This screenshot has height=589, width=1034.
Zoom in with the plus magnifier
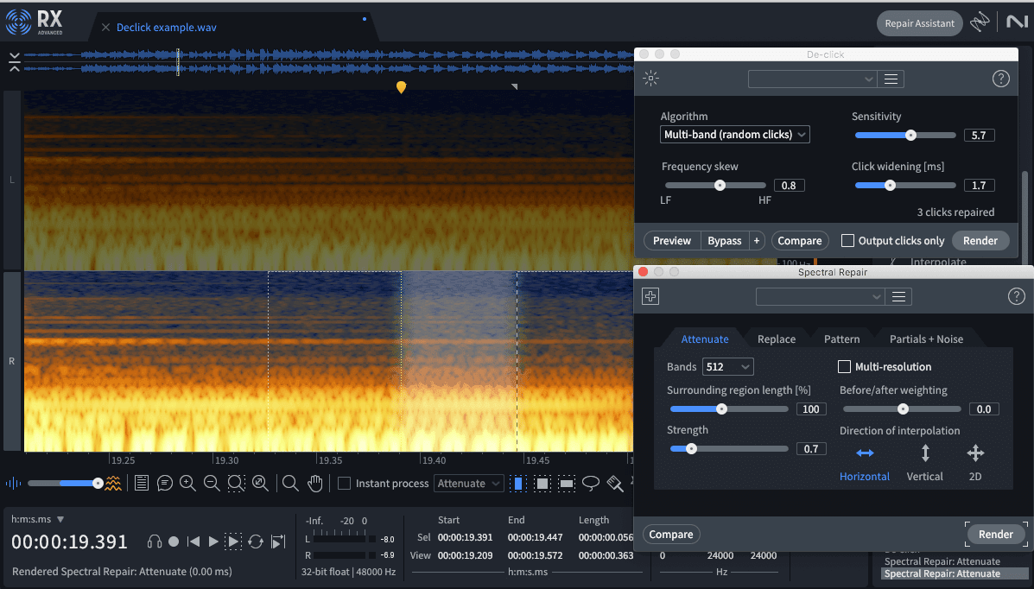[187, 484]
